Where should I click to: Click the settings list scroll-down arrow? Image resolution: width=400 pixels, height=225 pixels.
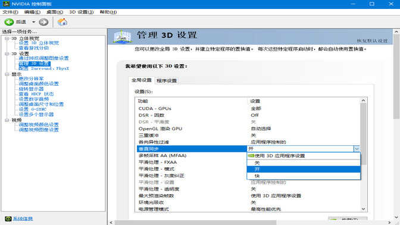coord(364,209)
